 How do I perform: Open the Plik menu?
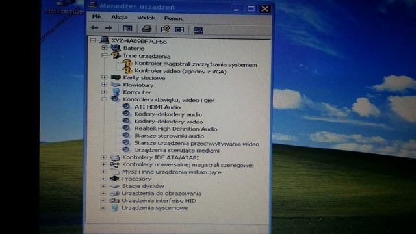coord(97,17)
